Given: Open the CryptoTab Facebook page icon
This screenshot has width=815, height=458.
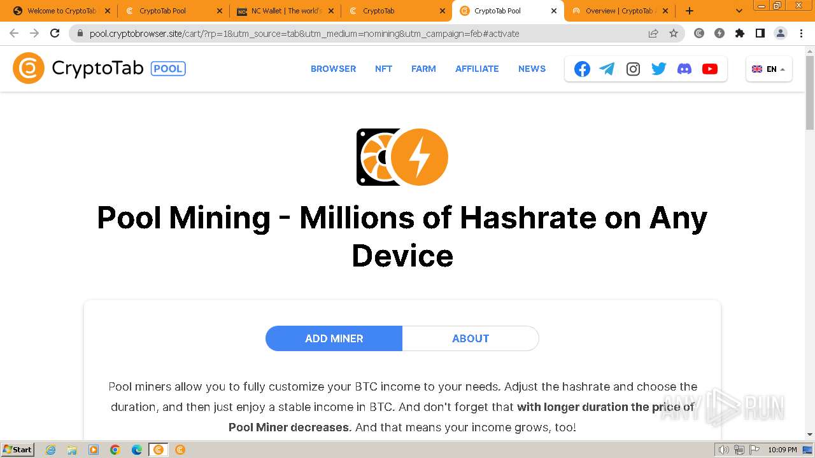Looking at the screenshot, I should 582,69.
